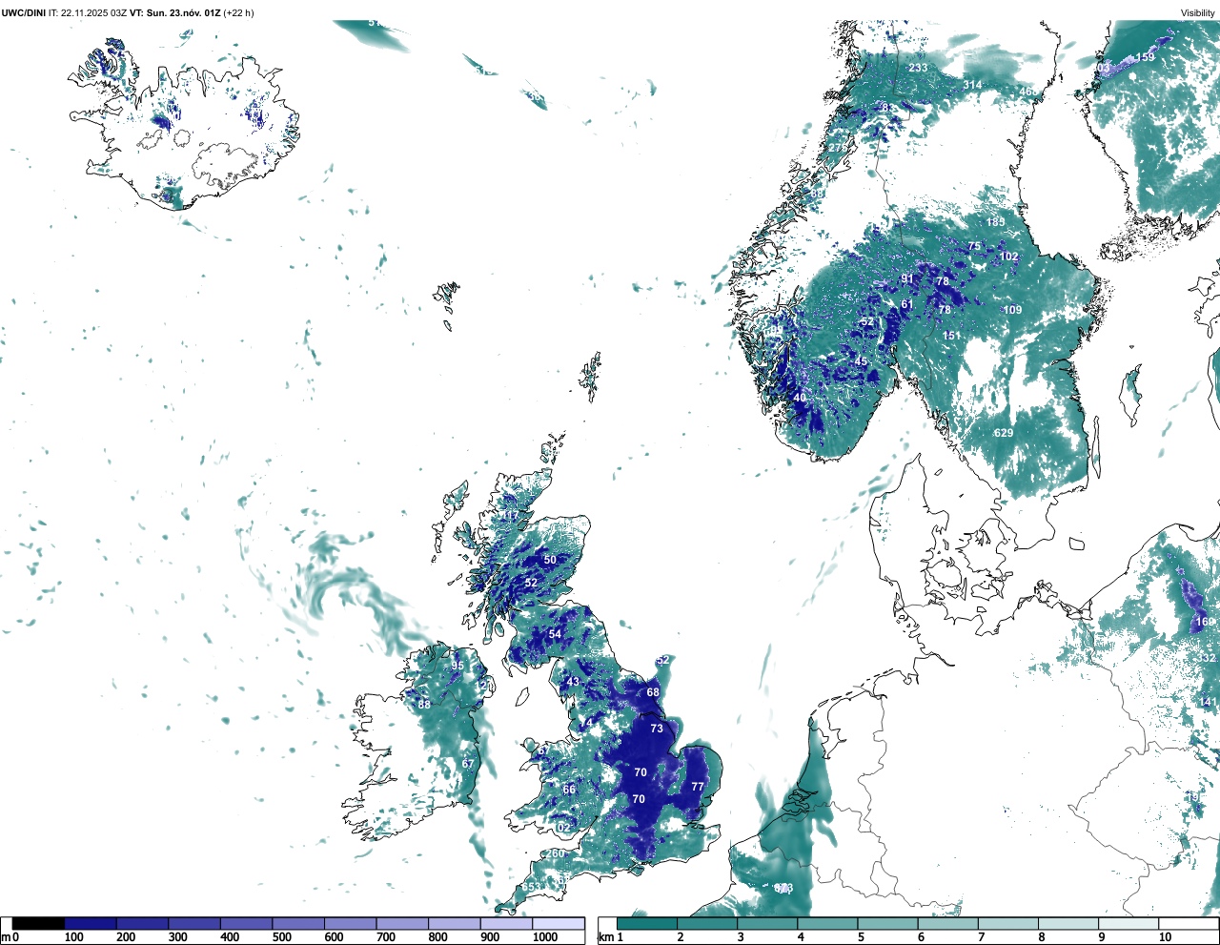This screenshot has height=945, width=1220.
Task: Click the '4' label on the km scale
Action: tap(801, 938)
